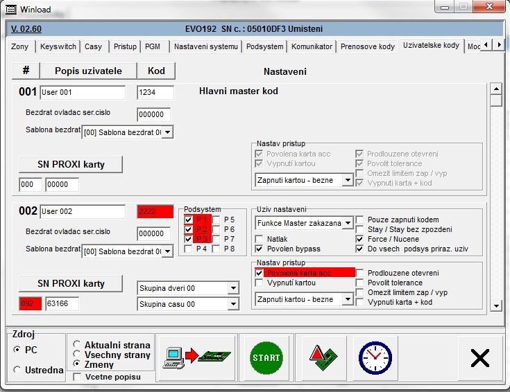Click SN PROXI karty button for User 002
The height and width of the screenshot is (392, 510).
coord(71,283)
